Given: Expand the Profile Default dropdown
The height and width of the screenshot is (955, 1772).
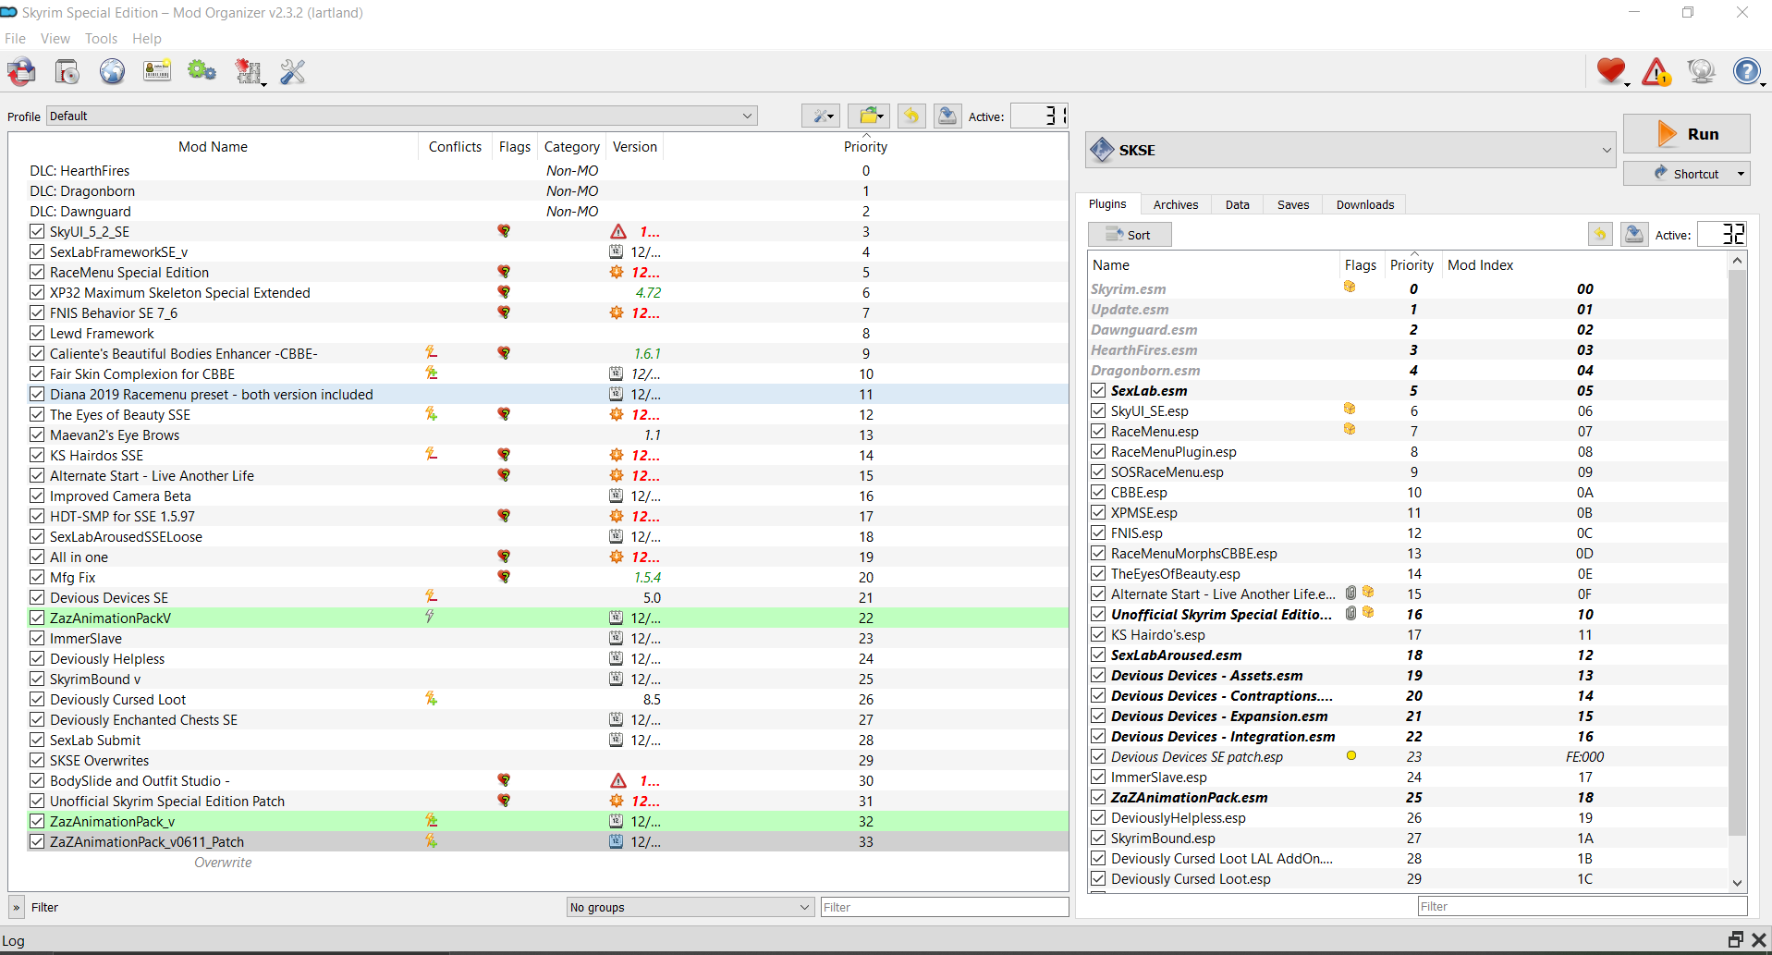Looking at the screenshot, I should click(401, 116).
